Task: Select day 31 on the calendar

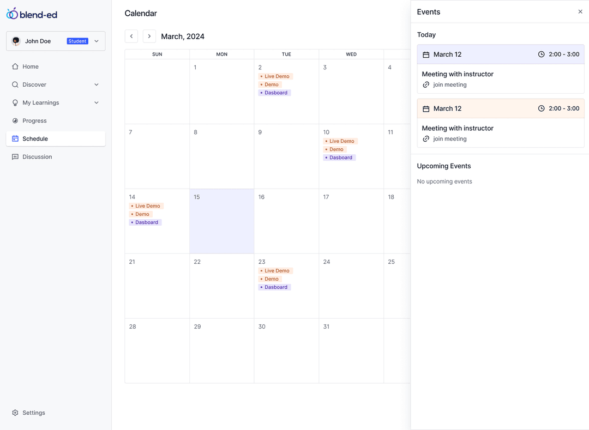Action: [351, 351]
